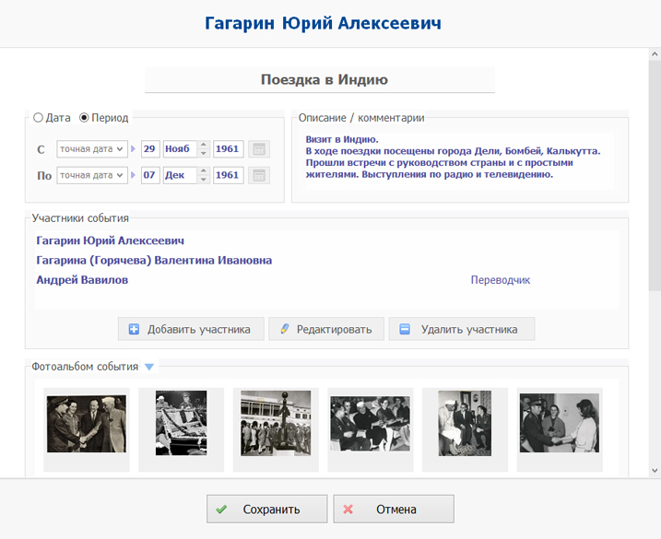Click the vertical scrollbar thumb
661x539 pixels.
point(655,175)
